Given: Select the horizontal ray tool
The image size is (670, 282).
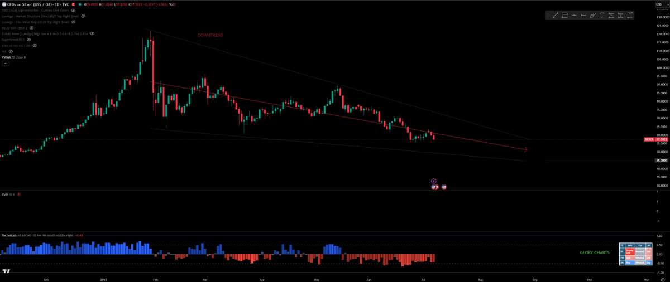Looking at the screenshot, I should pos(583,15).
